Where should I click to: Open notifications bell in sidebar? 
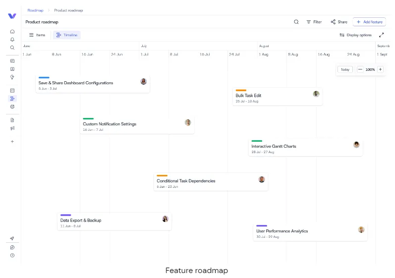click(x=12, y=40)
